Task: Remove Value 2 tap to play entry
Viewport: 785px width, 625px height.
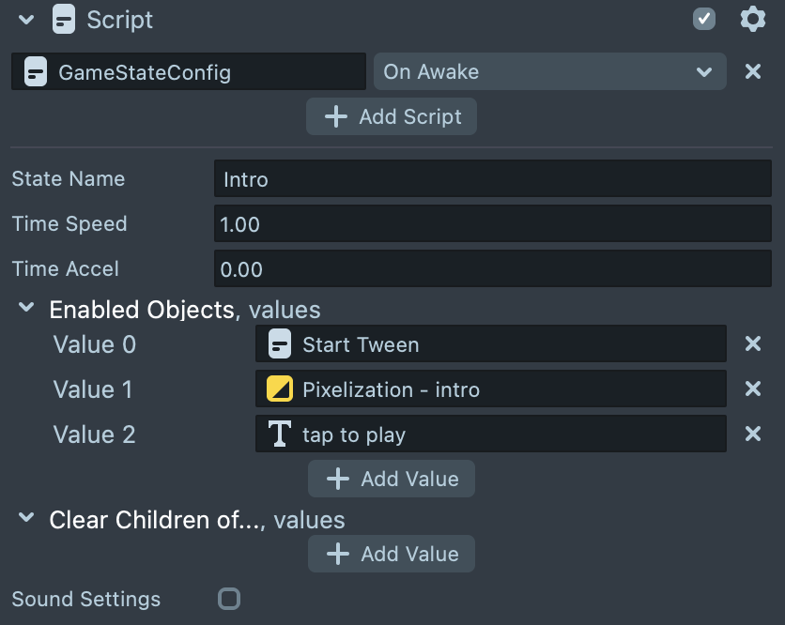Action: (x=752, y=434)
